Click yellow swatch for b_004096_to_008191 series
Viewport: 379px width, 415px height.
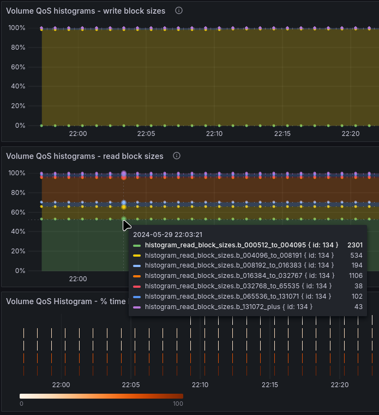[137, 256]
